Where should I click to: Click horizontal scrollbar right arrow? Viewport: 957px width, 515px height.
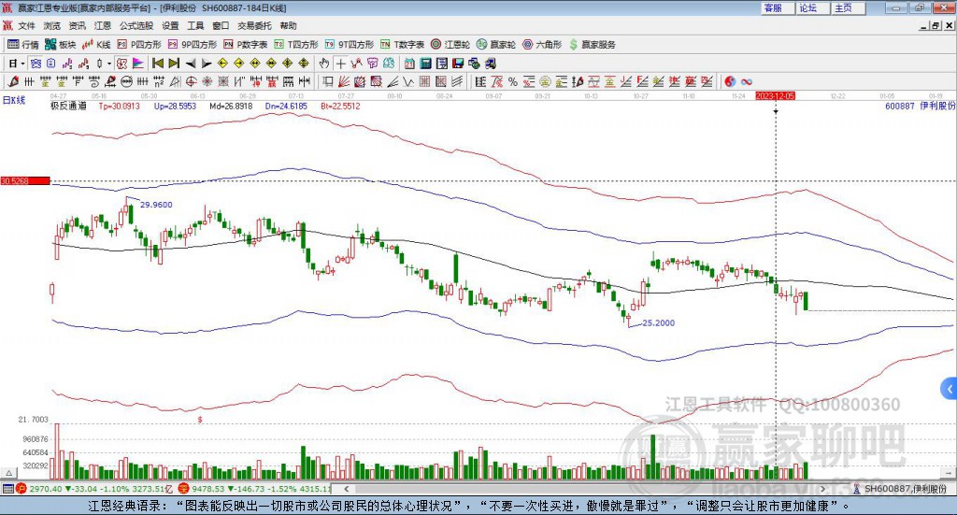[x=822, y=488]
